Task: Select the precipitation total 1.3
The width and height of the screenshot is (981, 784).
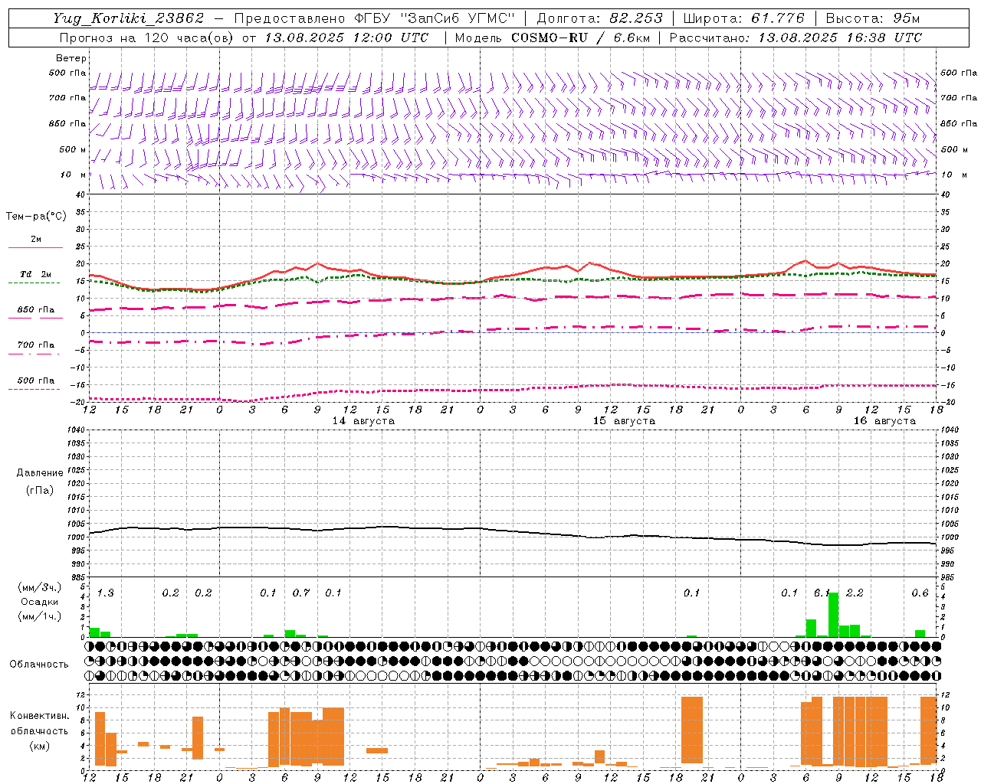Action: pyautogui.click(x=106, y=593)
